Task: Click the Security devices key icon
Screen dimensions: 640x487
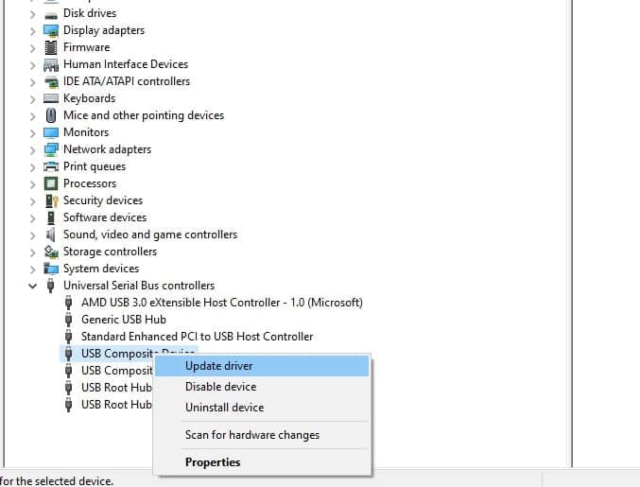Action: coord(52,200)
